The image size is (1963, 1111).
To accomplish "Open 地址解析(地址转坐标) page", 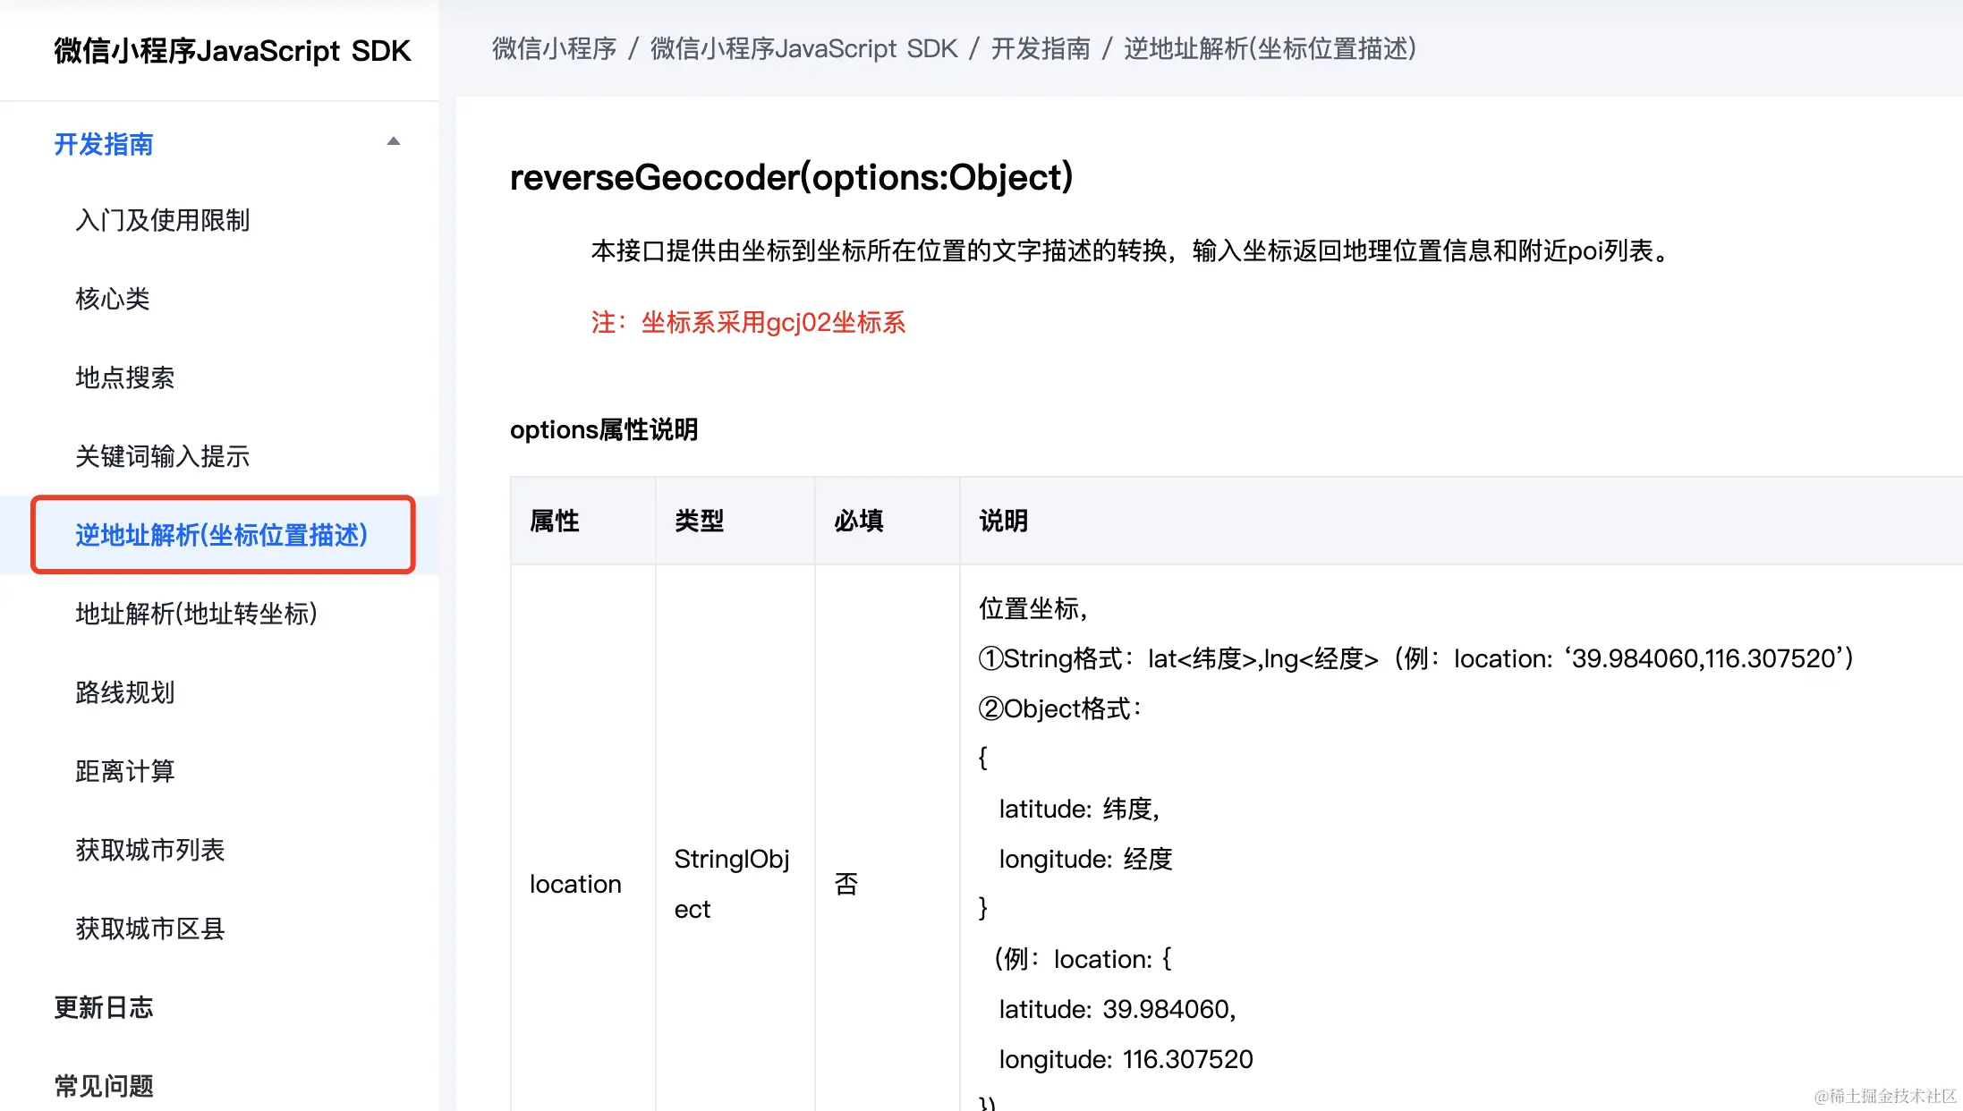I will [x=196, y=615].
